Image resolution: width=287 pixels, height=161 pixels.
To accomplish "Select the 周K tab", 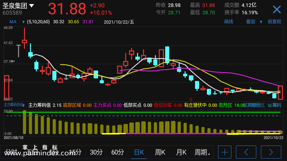I will coord(160,152).
